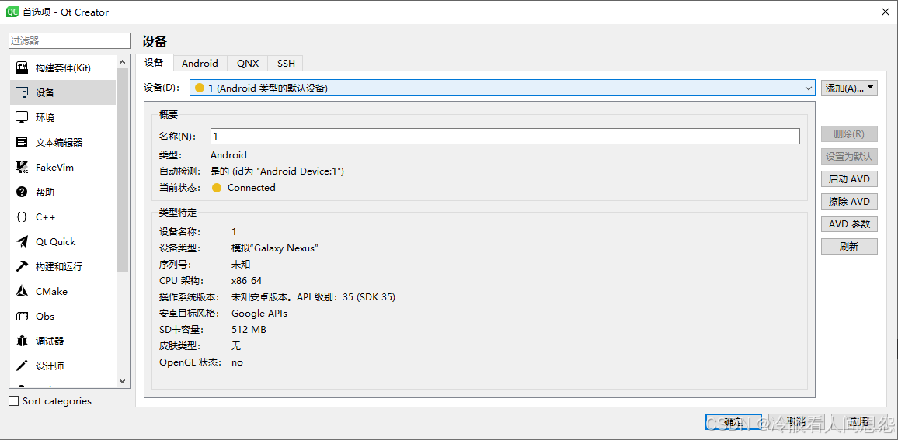The image size is (898, 440).
Task: Click the x86_64 CPU architecture value
Action: click(247, 280)
